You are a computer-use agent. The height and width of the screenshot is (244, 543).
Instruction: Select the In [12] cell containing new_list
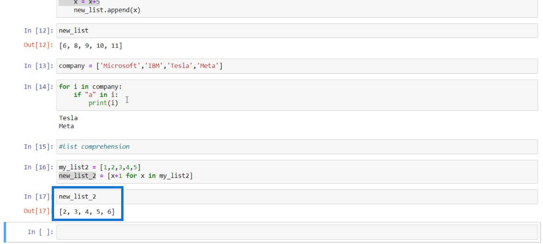coord(297,31)
